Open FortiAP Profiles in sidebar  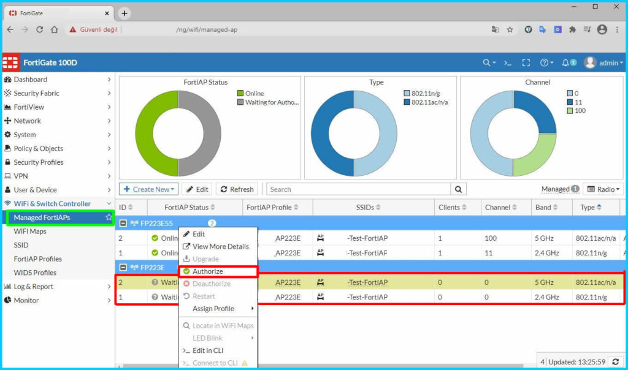(x=37, y=259)
